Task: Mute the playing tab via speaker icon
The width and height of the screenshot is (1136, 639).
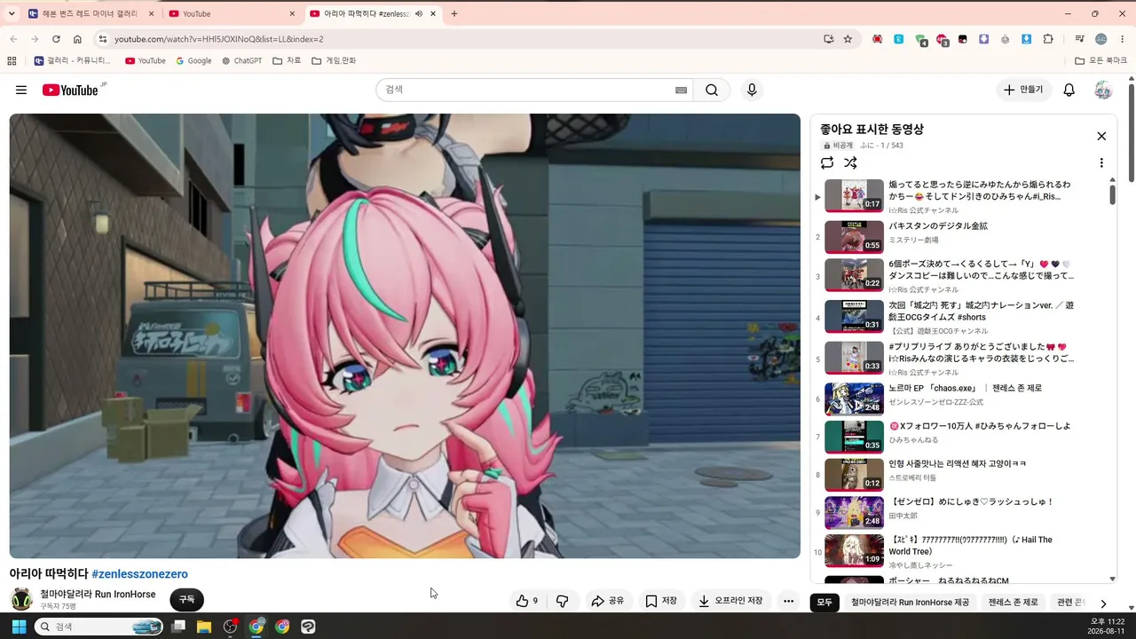Action: click(419, 13)
